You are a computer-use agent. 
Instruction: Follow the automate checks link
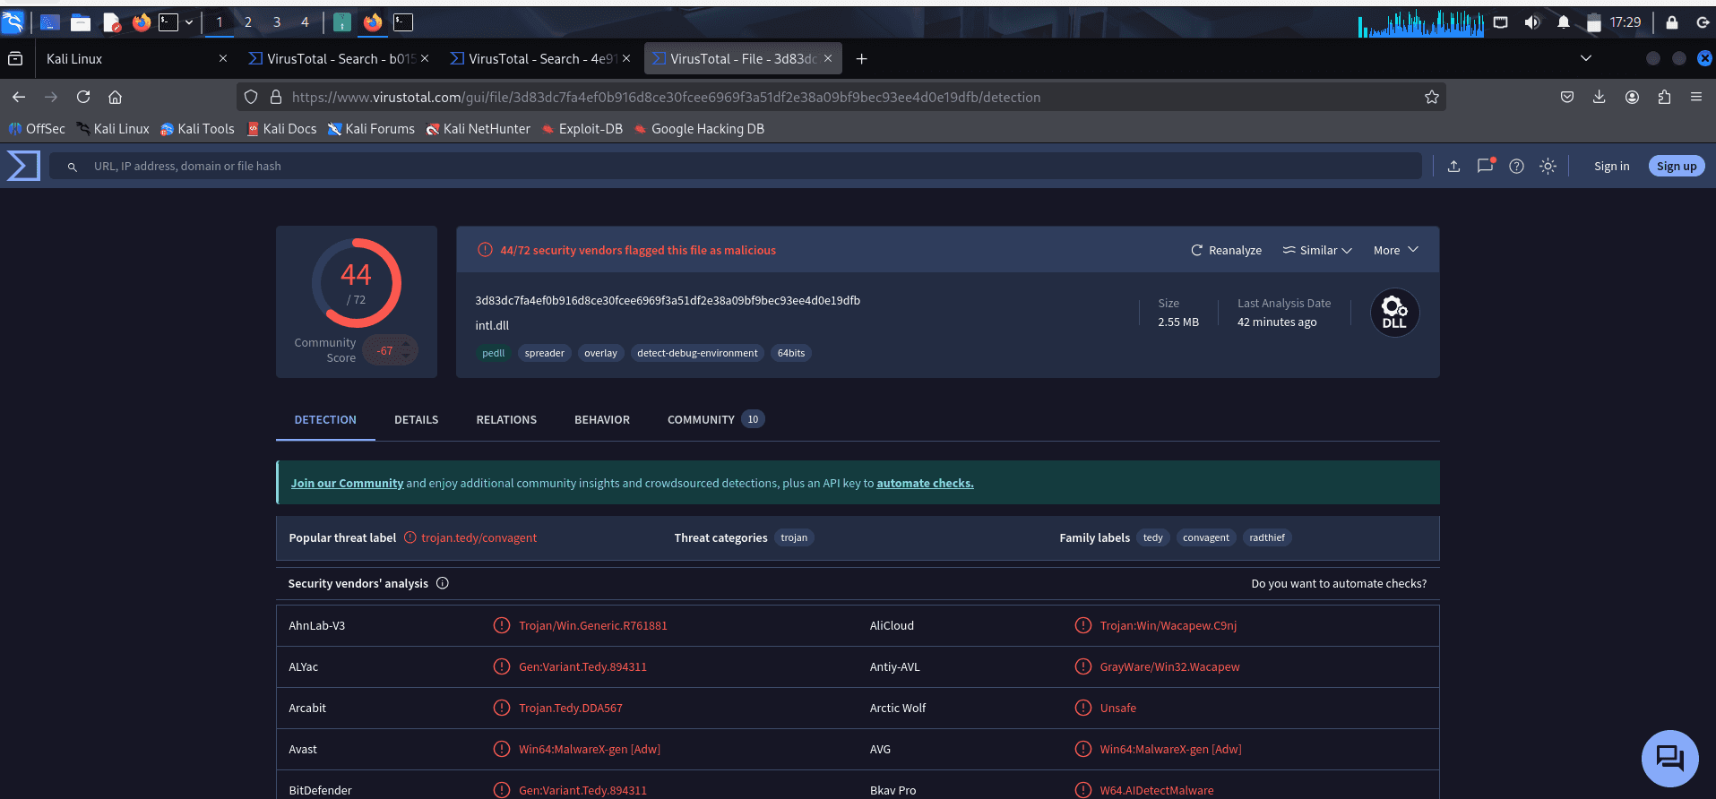pyautogui.click(x=925, y=483)
